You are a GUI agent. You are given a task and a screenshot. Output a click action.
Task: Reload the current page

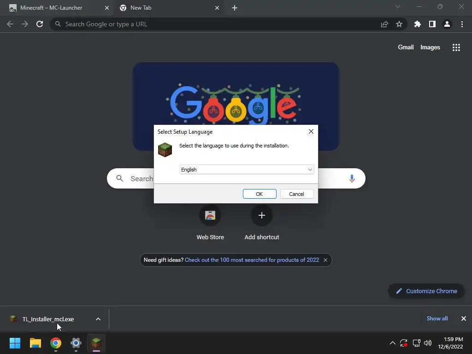[40, 24]
